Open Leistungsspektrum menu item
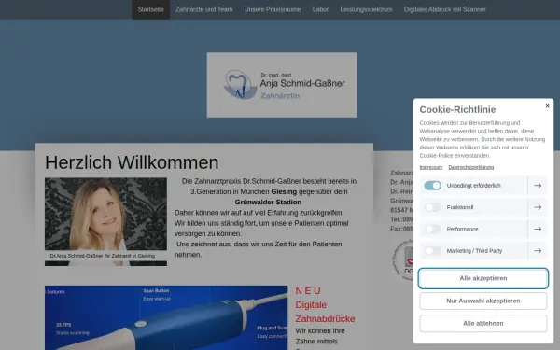560x350 pixels. pos(366,9)
